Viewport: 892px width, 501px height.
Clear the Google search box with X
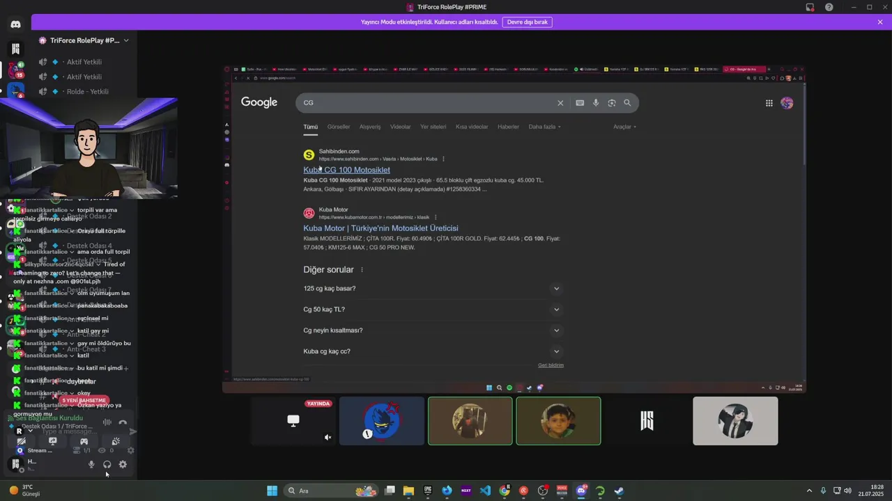560,103
